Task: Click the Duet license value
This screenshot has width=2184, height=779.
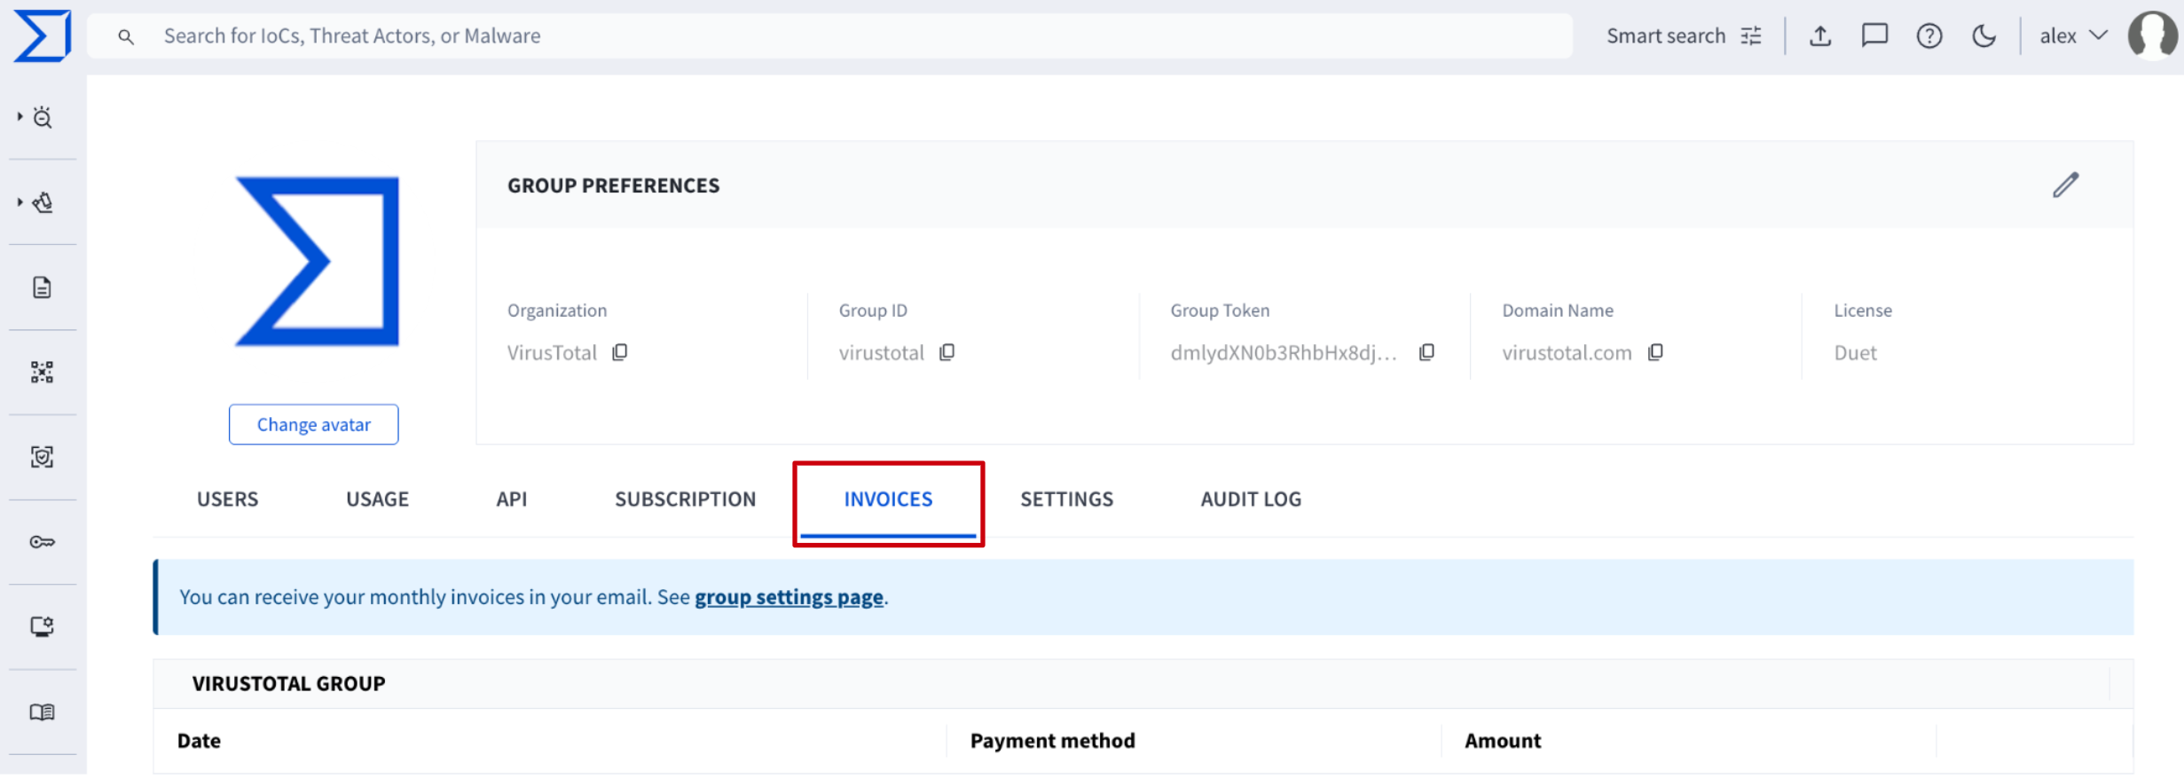Action: click(1855, 352)
